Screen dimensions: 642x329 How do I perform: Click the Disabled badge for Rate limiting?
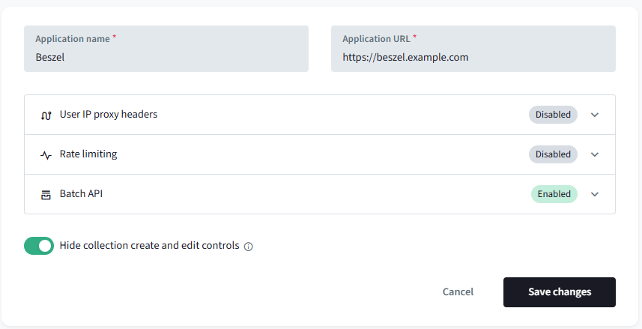pos(553,154)
